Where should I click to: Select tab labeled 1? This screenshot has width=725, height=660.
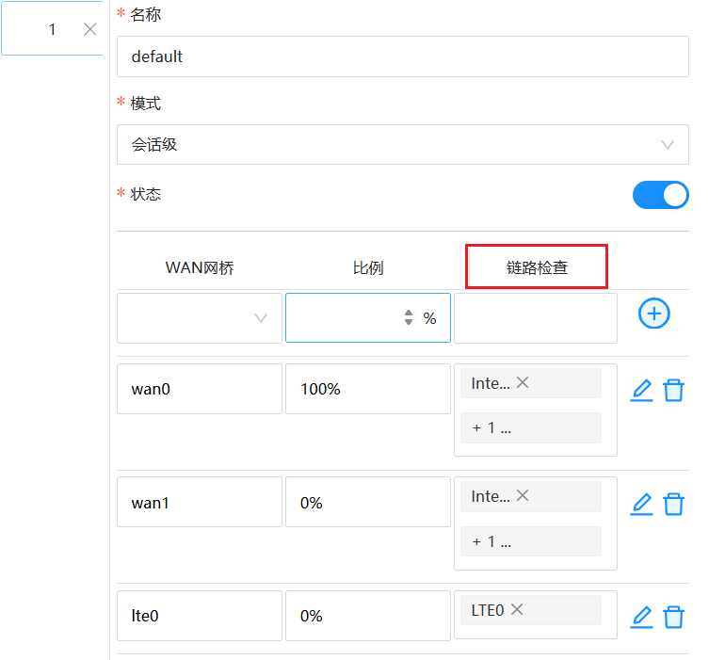[52, 29]
